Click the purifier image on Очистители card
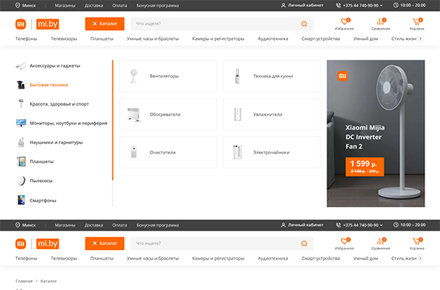The width and height of the screenshot is (440, 290). (x=134, y=152)
